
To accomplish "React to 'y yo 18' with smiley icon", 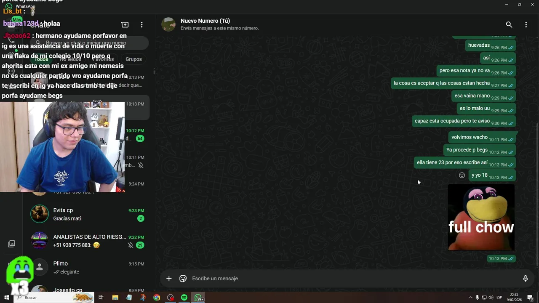I will [462, 175].
